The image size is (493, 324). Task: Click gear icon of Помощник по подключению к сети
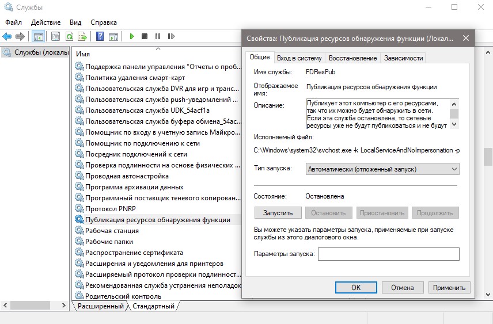point(79,143)
